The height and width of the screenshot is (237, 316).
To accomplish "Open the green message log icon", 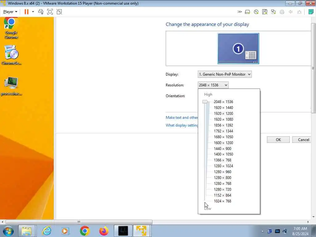I will tap(311, 12).
